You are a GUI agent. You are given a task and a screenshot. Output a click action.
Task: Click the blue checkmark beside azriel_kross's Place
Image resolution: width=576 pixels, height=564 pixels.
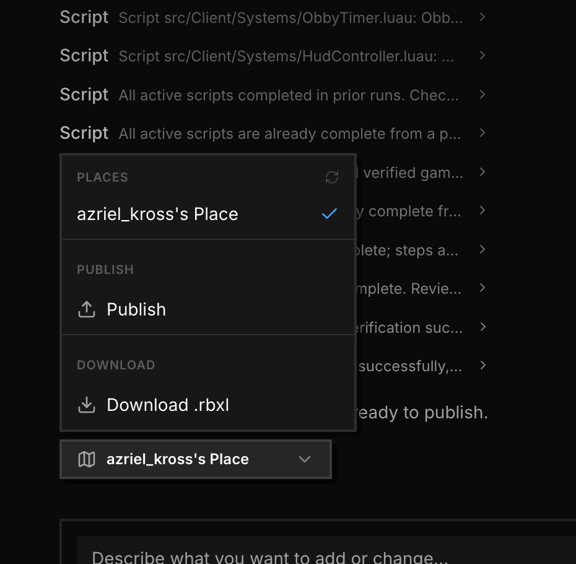(329, 214)
